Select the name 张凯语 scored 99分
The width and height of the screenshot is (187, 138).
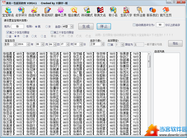[130, 104]
